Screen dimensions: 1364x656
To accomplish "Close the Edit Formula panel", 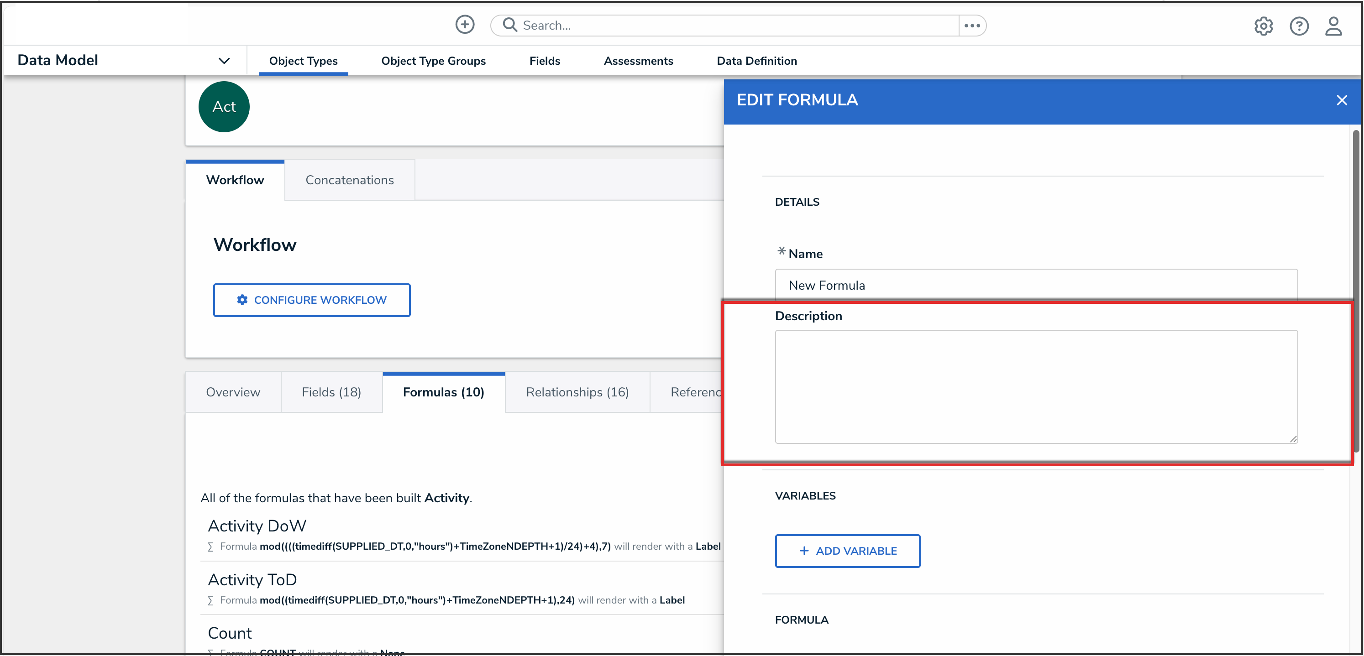I will [1341, 100].
